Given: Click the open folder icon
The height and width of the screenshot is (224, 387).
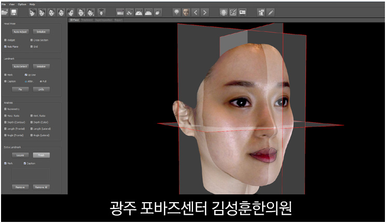Looking at the screenshot, I should click(5, 12).
